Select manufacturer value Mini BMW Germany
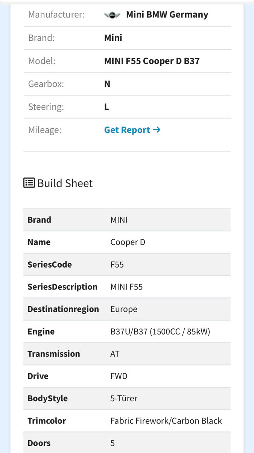 167,15
